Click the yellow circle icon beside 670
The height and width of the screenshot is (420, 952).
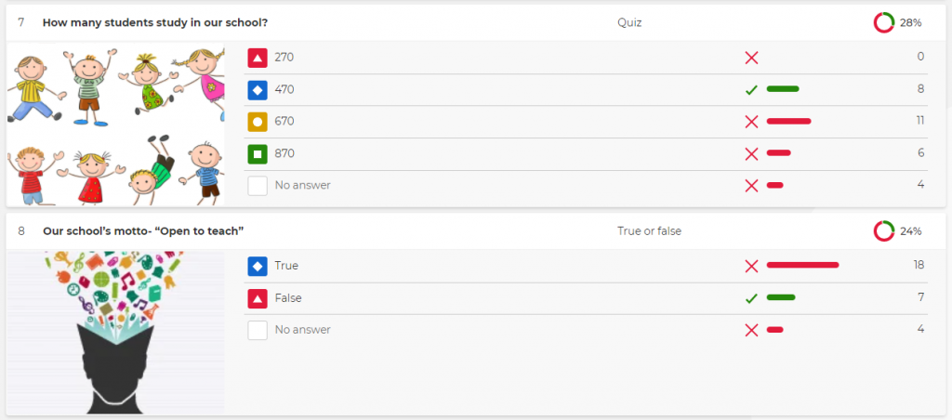tap(258, 122)
